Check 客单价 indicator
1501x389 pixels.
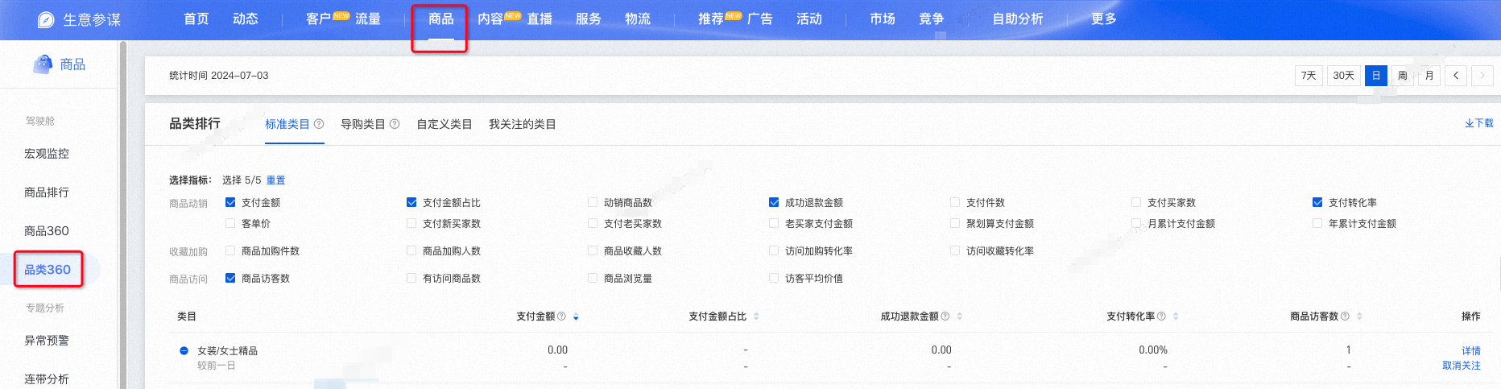click(x=230, y=224)
